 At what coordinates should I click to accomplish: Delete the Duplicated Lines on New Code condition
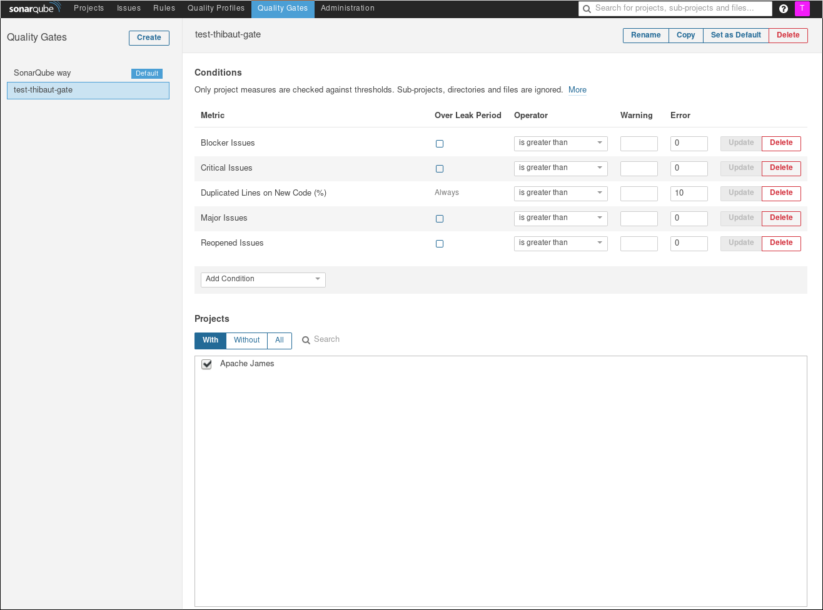[x=781, y=193]
